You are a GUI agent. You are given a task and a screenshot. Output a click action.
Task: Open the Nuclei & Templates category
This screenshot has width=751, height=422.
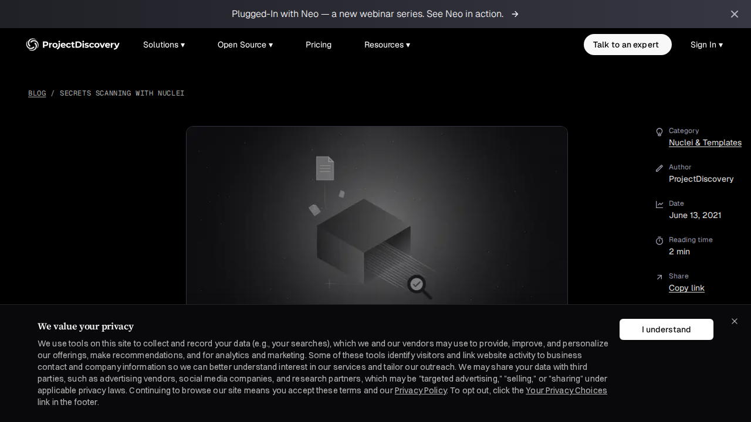tap(705, 142)
